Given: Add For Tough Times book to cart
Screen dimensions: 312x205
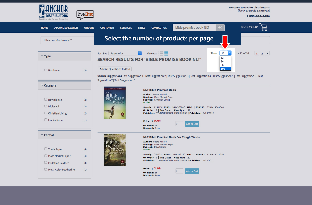Looking at the screenshot, I should click(x=192, y=171).
